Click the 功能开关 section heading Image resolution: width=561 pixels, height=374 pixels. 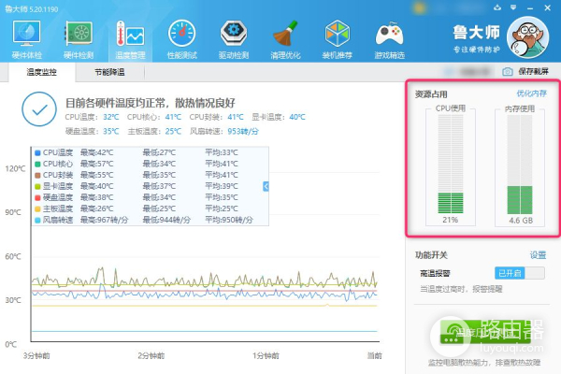[431, 255]
